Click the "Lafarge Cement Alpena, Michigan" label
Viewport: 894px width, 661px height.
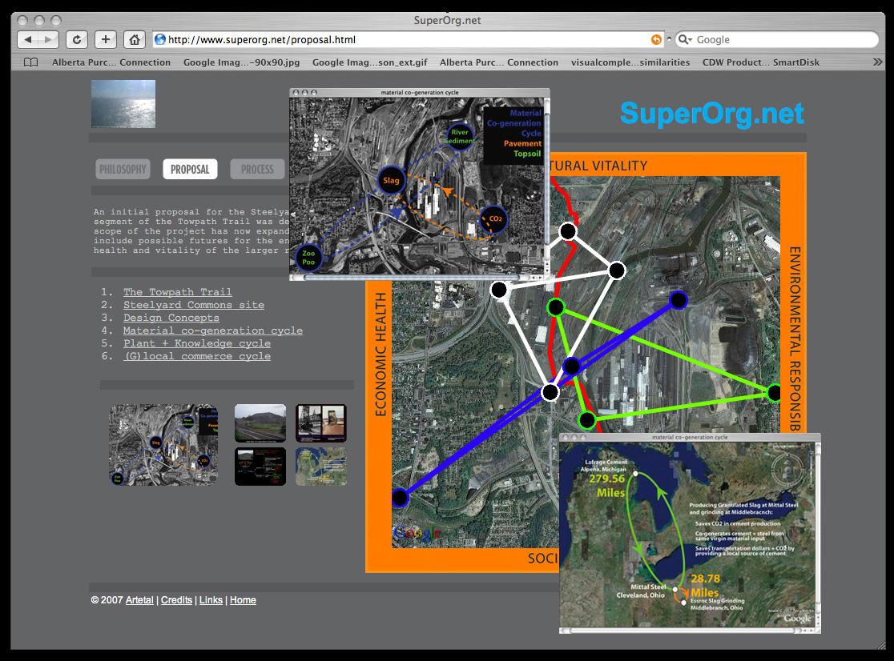[604, 466]
